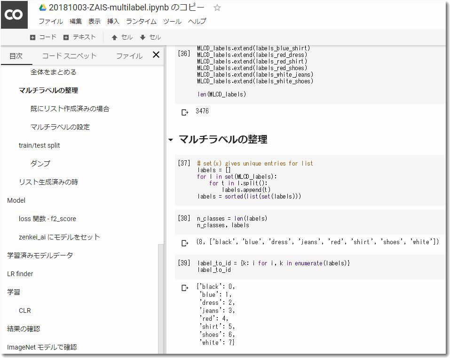Image resolution: width=450 pixels, height=358 pixels.
Task: Jump to train/test split in the outline
Action: 39,145
